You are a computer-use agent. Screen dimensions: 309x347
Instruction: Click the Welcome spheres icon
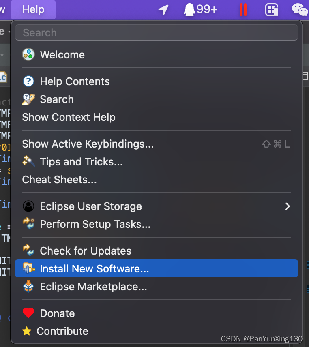28,54
